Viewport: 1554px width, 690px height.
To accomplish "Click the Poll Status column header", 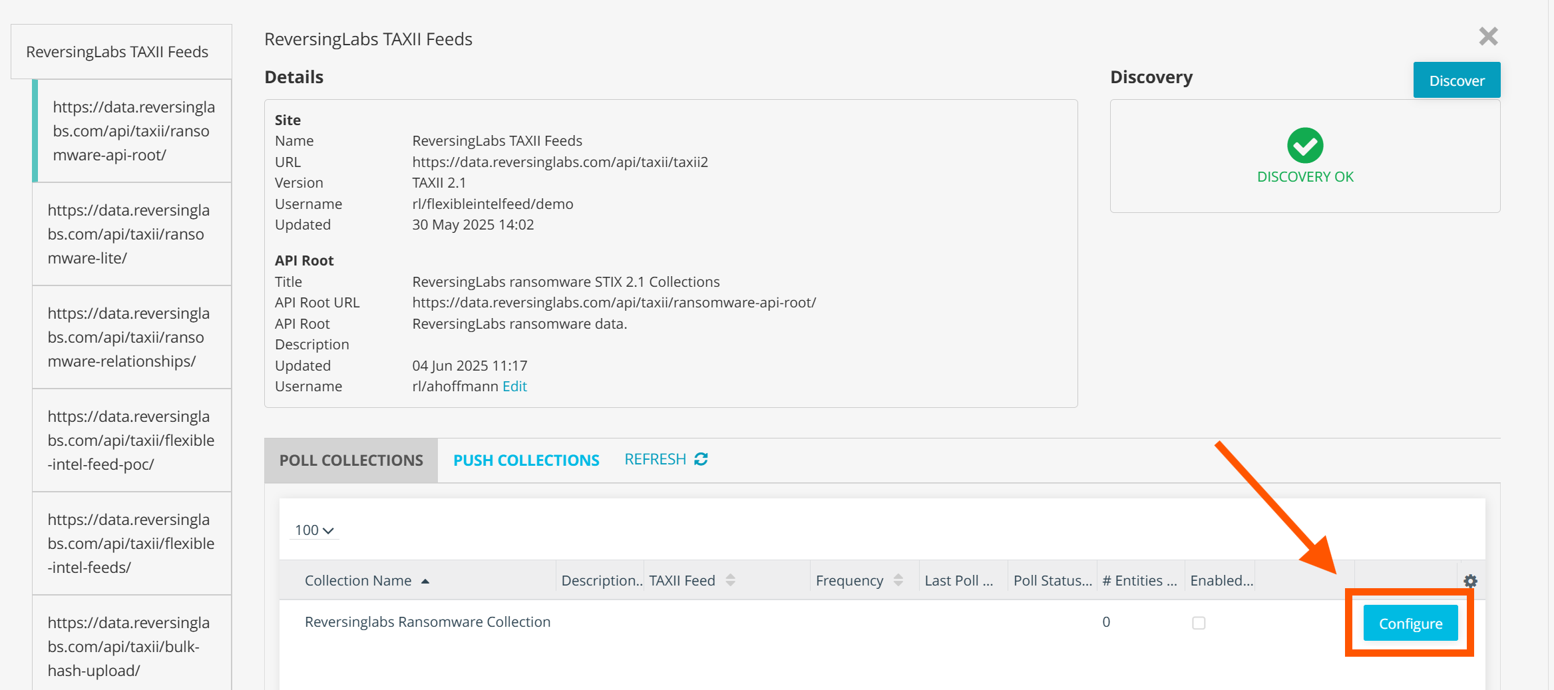I will pos(1053,580).
